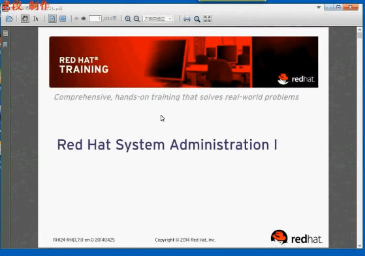Print the document
Image resolution: width=365 pixels, height=256 pixels.
pyautogui.click(x=187, y=19)
